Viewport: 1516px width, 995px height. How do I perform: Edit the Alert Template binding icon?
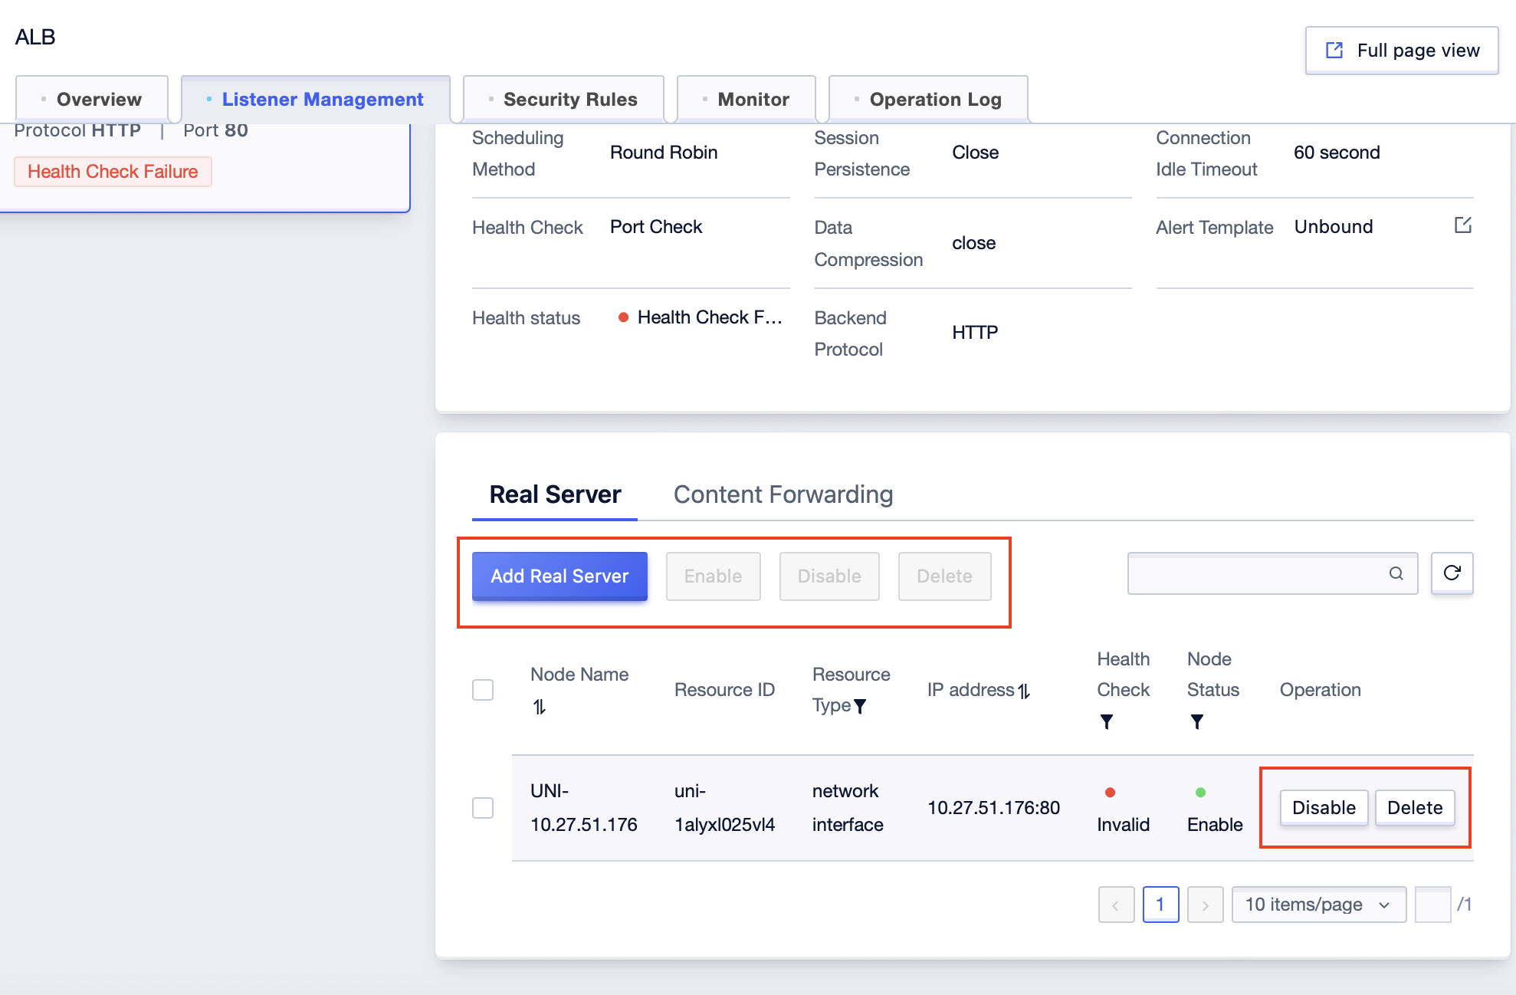[1462, 225]
